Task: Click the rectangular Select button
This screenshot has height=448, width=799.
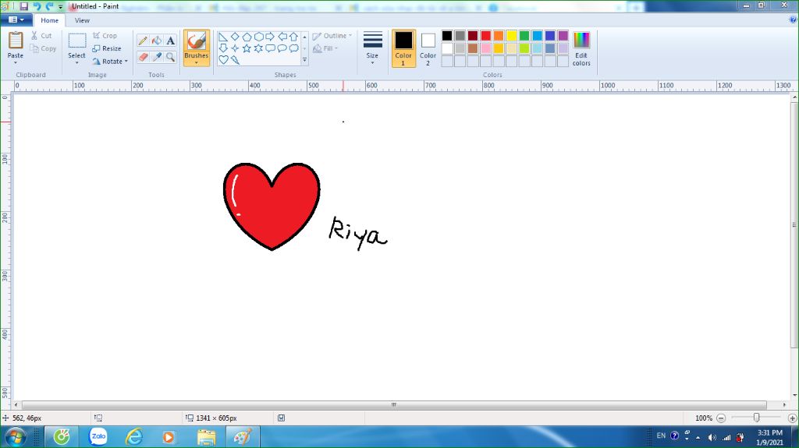Action: pos(77,41)
